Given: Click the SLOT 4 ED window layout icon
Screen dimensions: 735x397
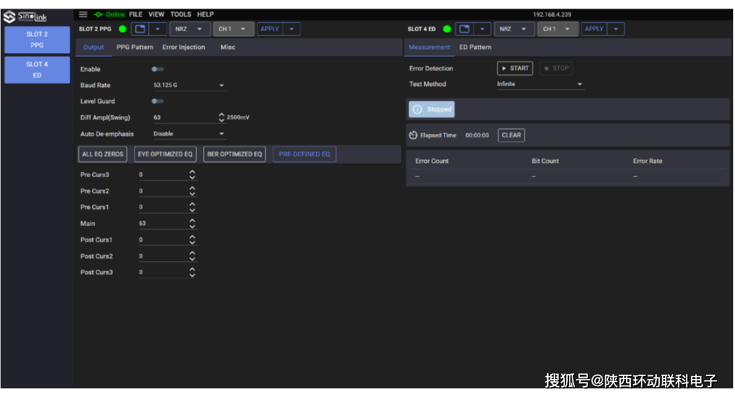Looking at the screenshot, I should pyautogui.click(x=465, y=29).
